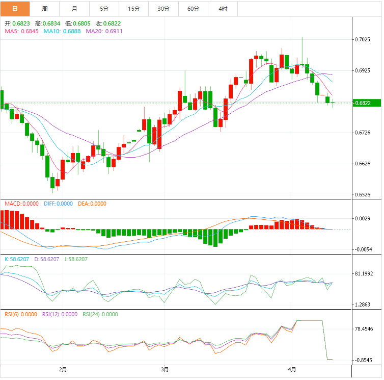Image resolution: width=384 pixels, height=380 pixels.
Task: Switch to the 15分 interval tab
Action: click(x=134, y=9)
